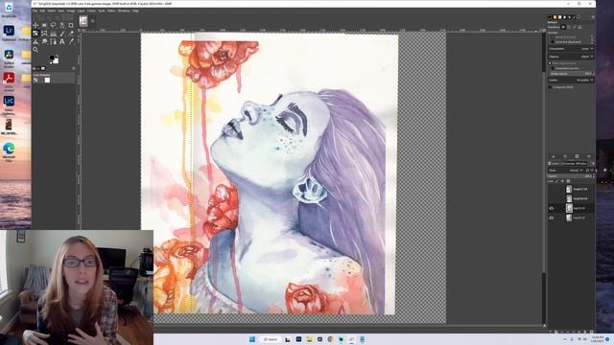
Task: Open the Select menu
Action: point(51,11)
